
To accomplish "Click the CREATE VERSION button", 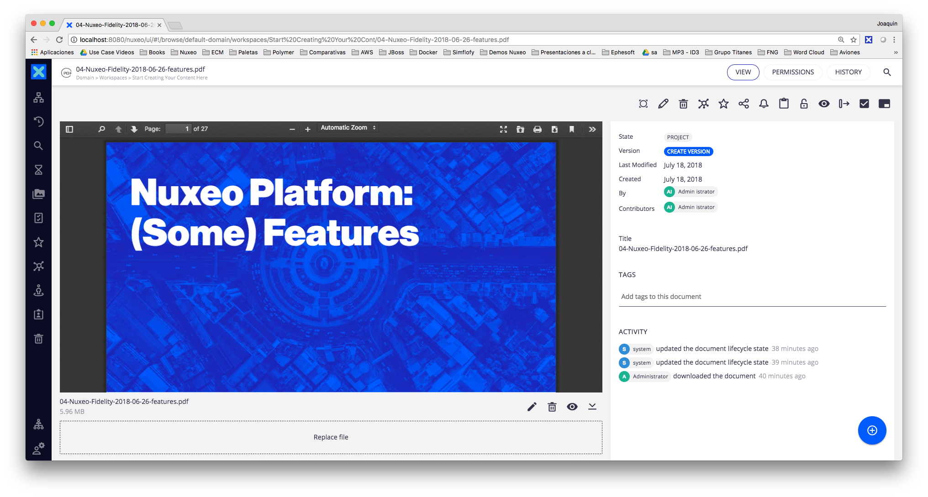I will tap(688, 152).
